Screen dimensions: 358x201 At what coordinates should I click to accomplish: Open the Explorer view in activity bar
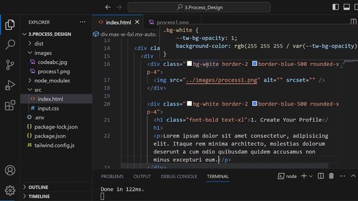click(x=10, y=25)
